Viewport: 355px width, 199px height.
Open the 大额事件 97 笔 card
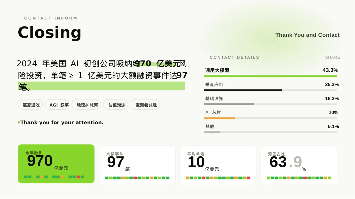(137, 165)
